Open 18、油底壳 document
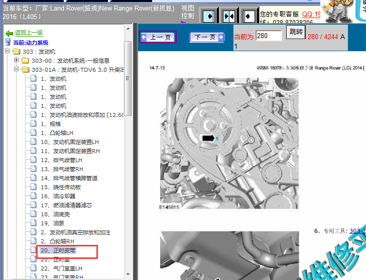This screenshot has width=366, height=280. [55, 214]
